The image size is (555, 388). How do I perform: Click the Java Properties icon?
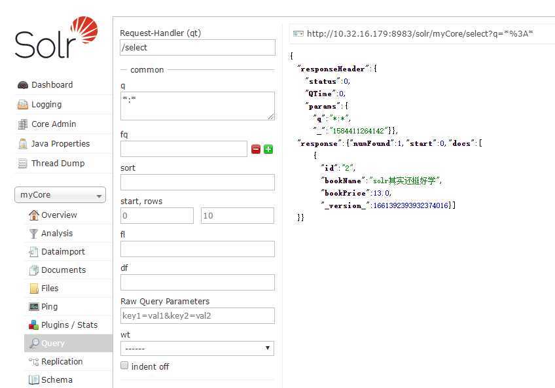23,144
